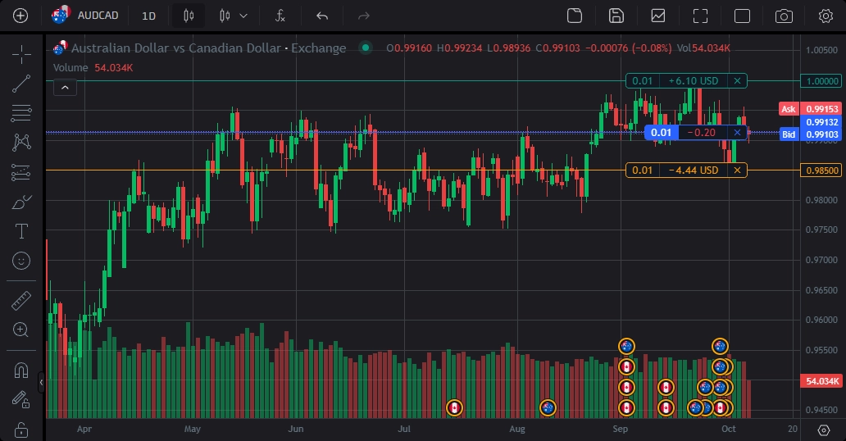Change the 1D timeframe interval

[148, 16]
